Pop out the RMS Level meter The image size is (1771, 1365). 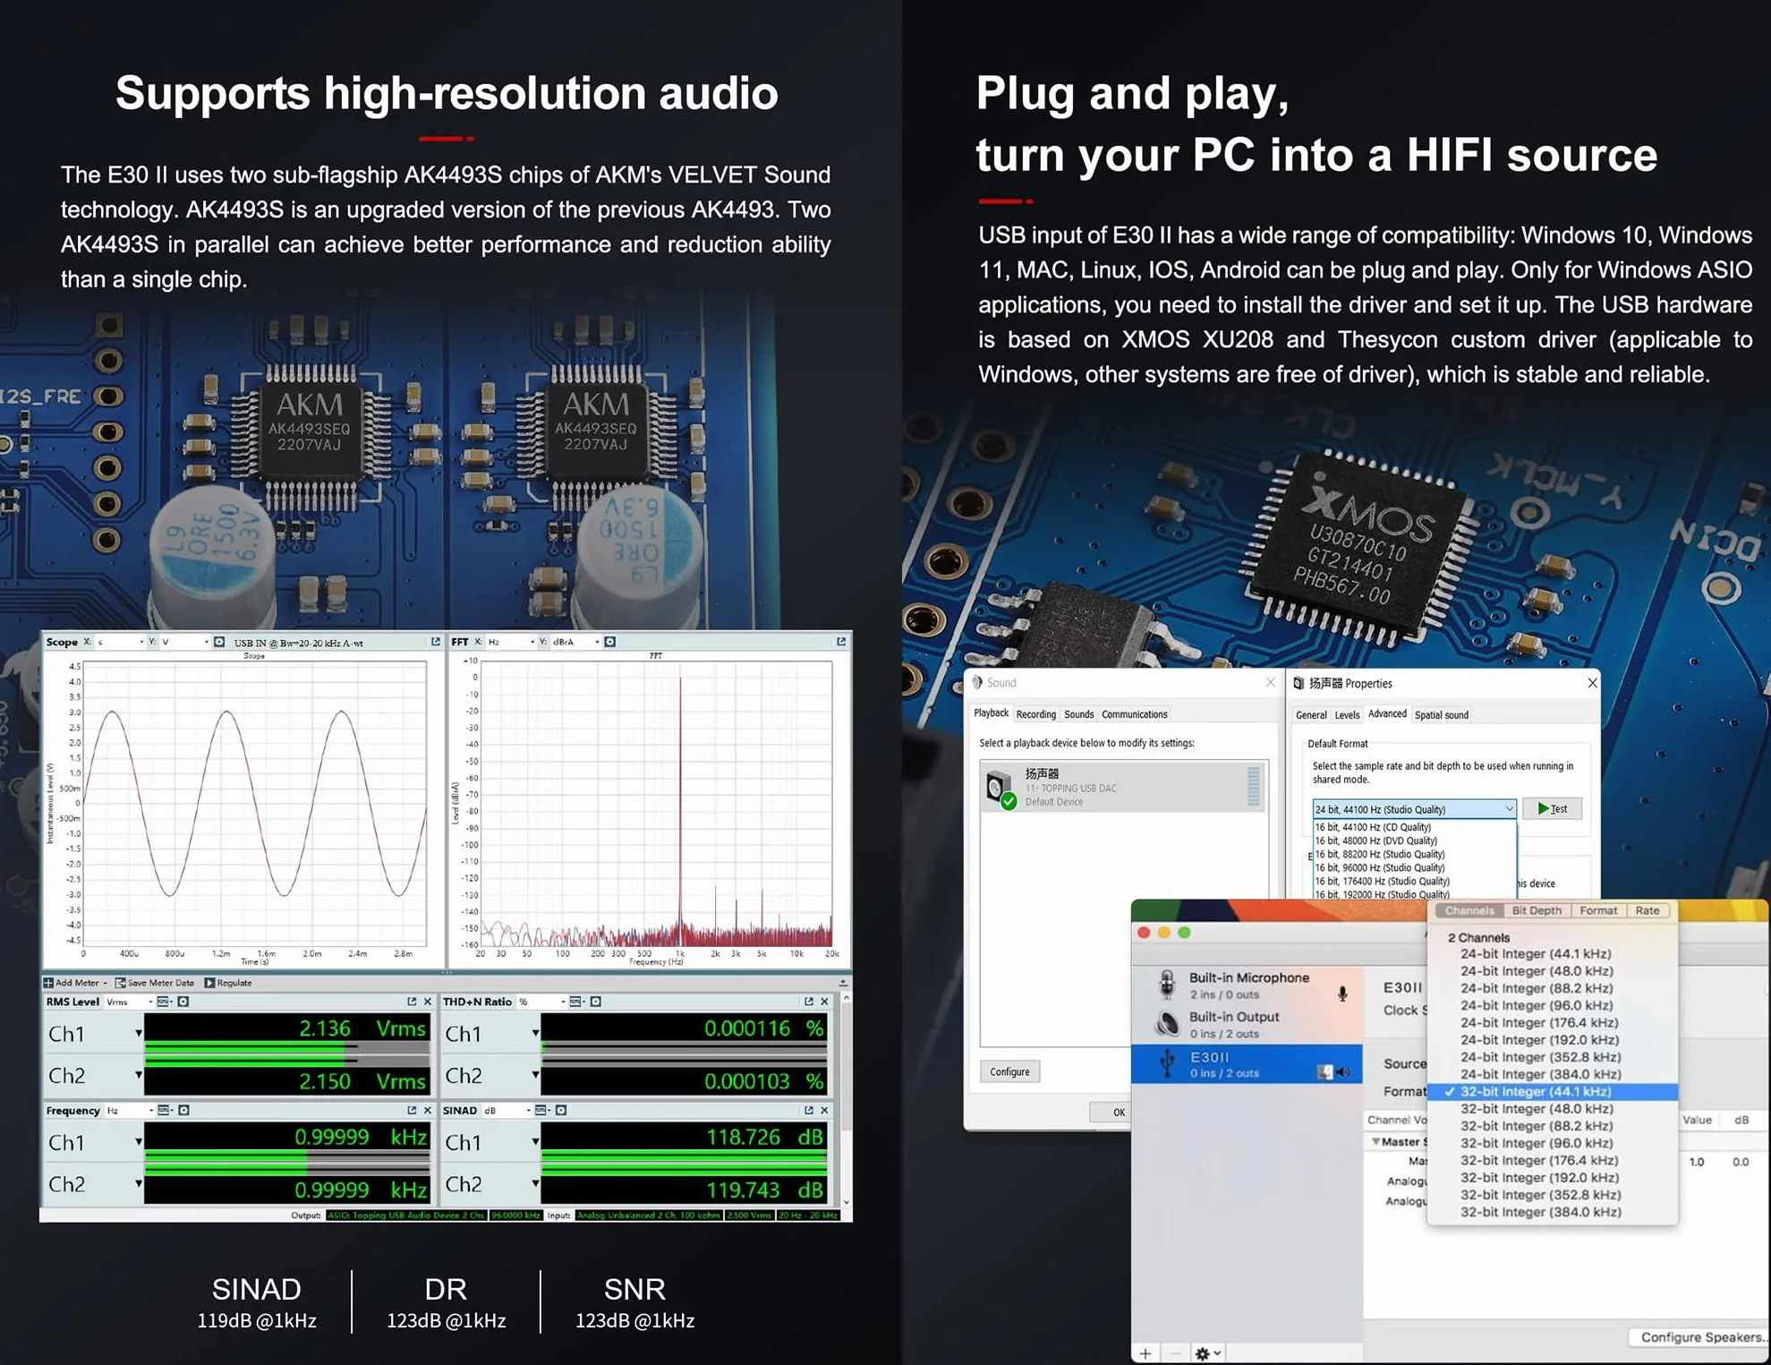[x=412, y=1002]
